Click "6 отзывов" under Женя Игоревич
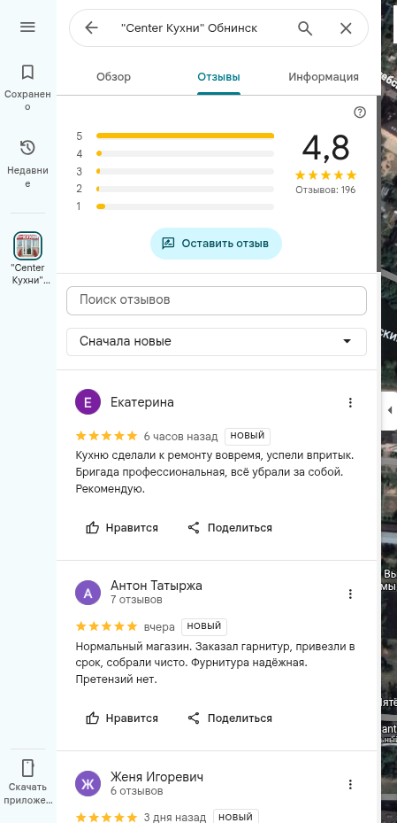Image resolution: width=397 pixels, height=823 pixels. point(137,790)
